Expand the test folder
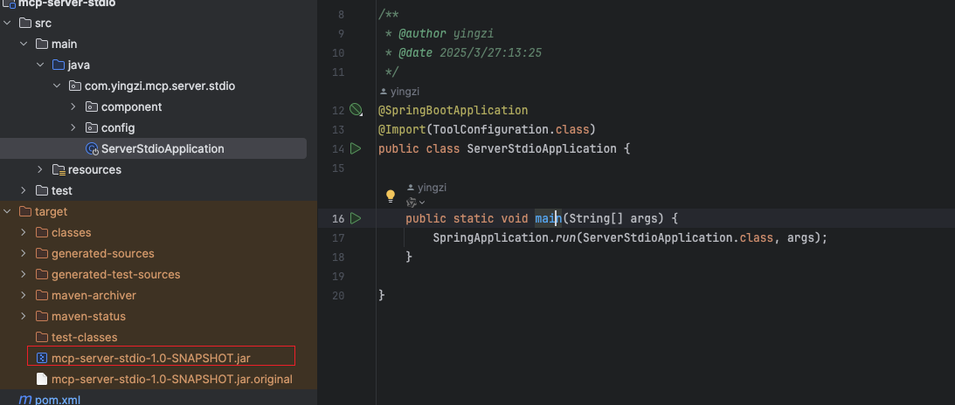This screenshot has height=405, width=955. tap(24, 190)
